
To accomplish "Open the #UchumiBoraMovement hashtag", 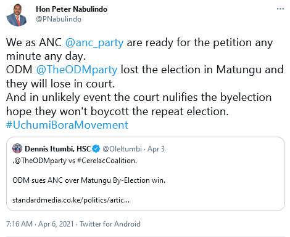I will point(67,125).
